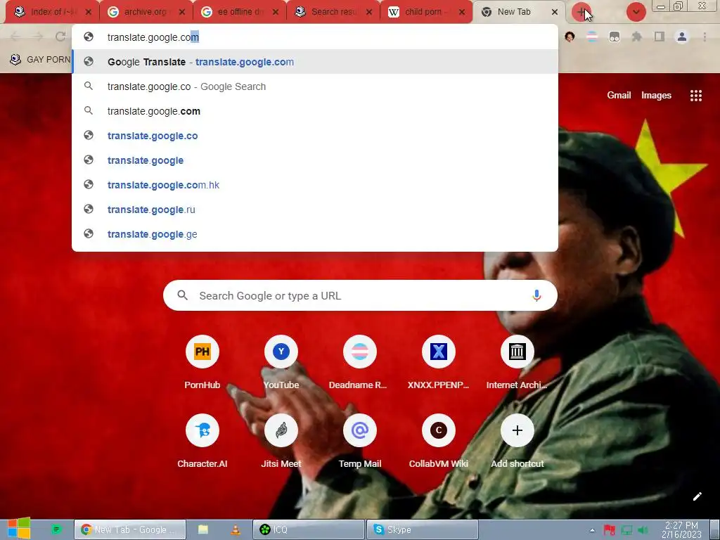Choose the Google Translate suggestion
The width and height of the screenshot is (720, 540).
click(315, 62)
